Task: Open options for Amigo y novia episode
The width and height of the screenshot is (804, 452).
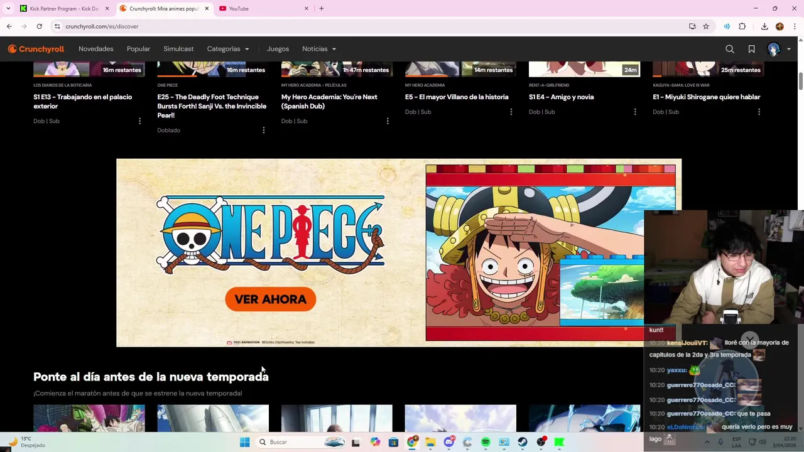Action: pos(634,112)
